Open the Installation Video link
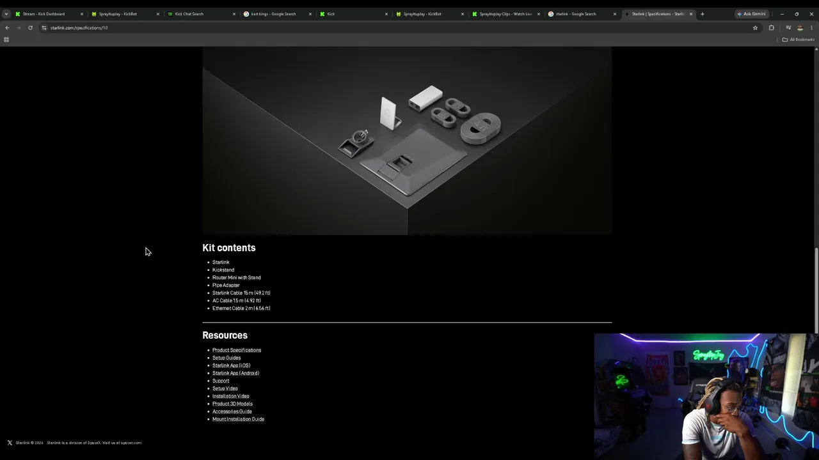The height and width of the screenshot is (460, 819). [231, 396]
